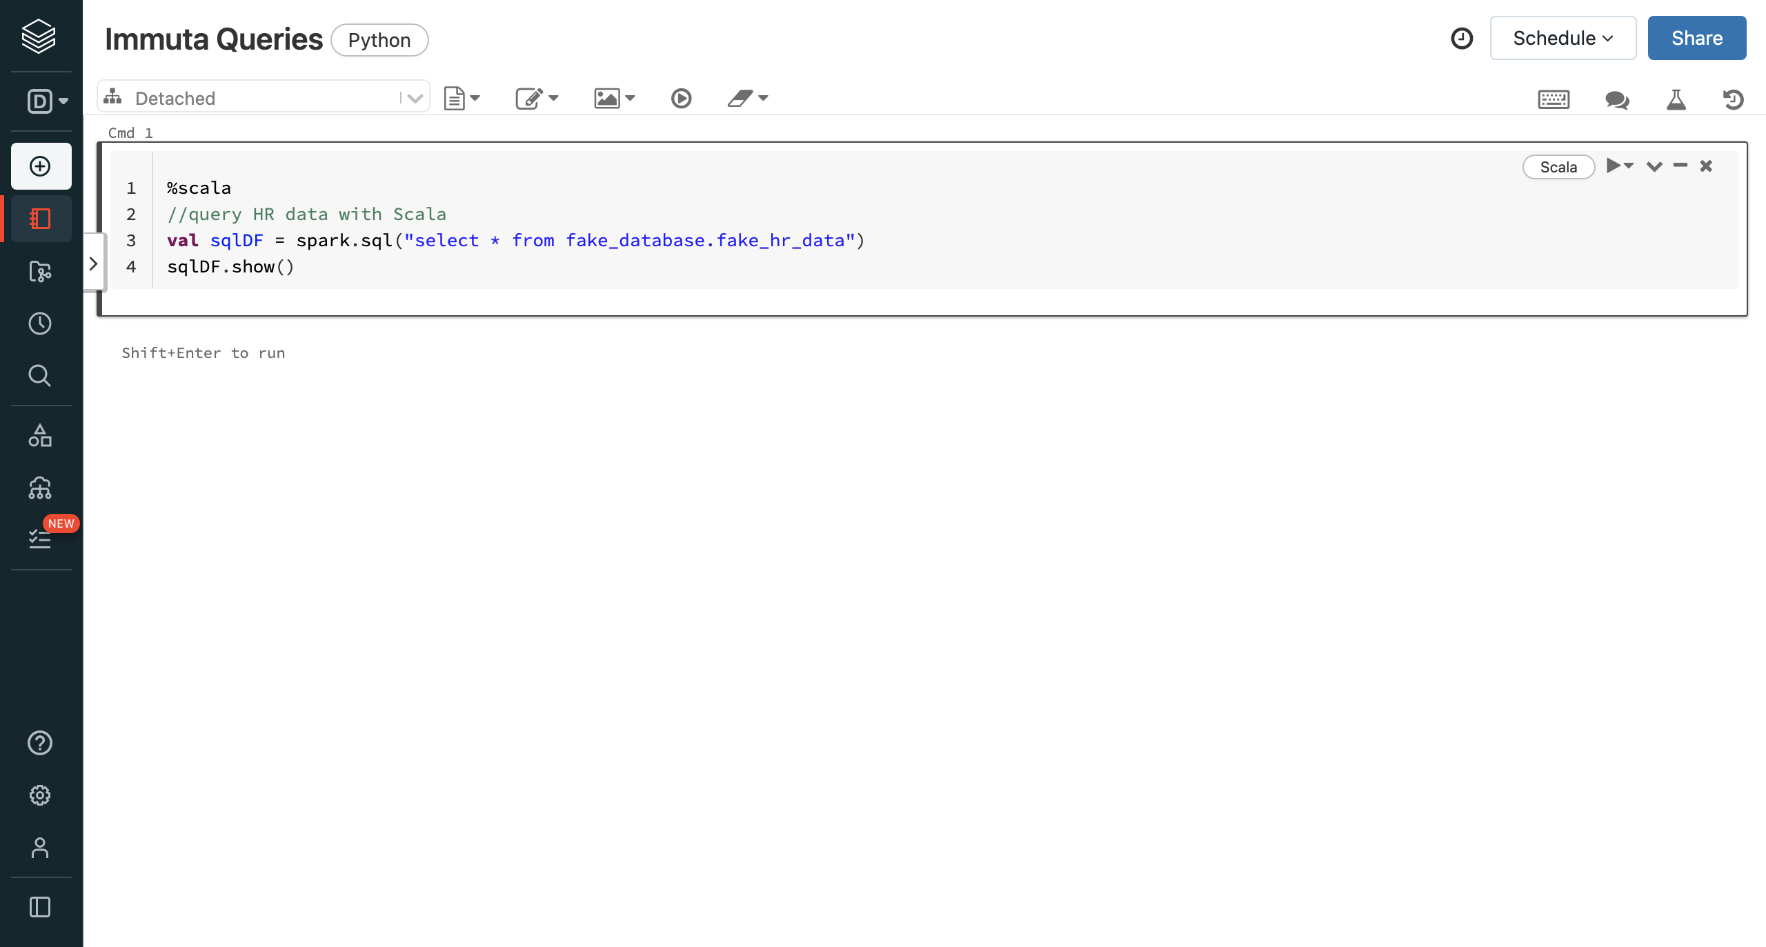Open the Workflows icon with NEW badge
The height and width of the screenshot is (947, 1766).
pos(40,539)
